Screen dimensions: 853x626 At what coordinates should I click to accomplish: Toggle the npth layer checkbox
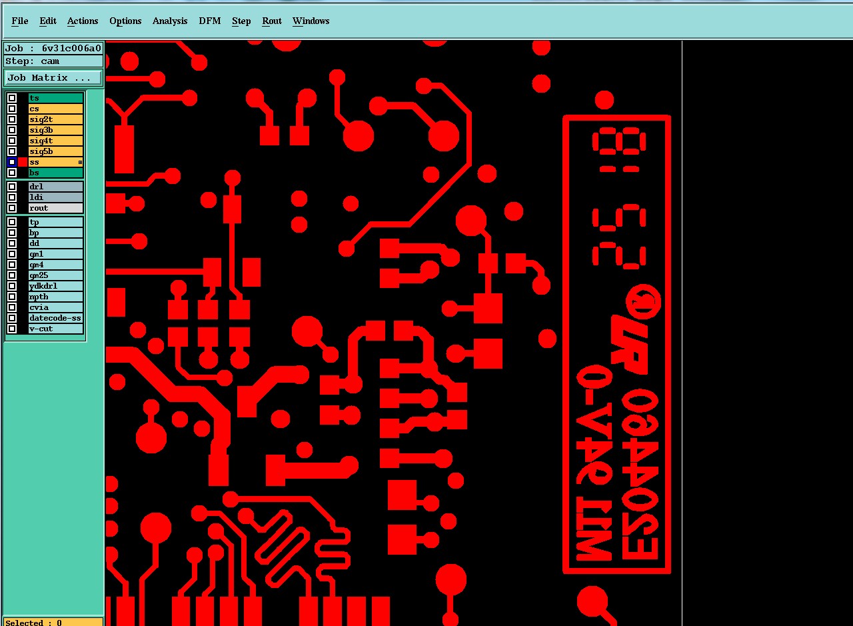click(12, 297)
